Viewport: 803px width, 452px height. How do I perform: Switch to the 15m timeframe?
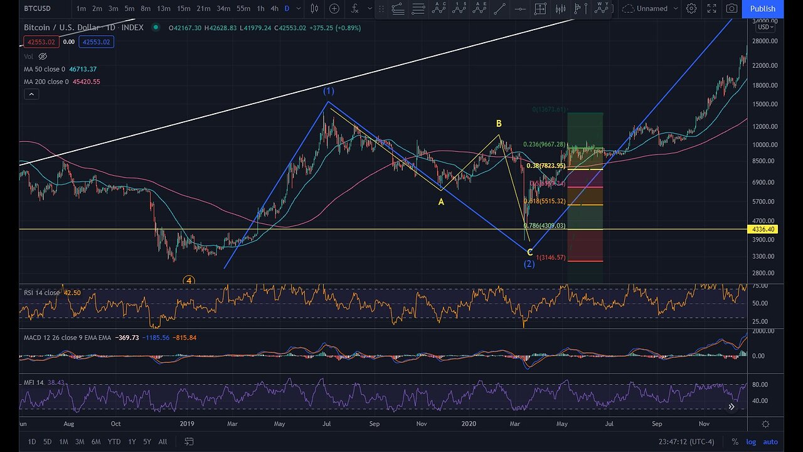(184, 9)
